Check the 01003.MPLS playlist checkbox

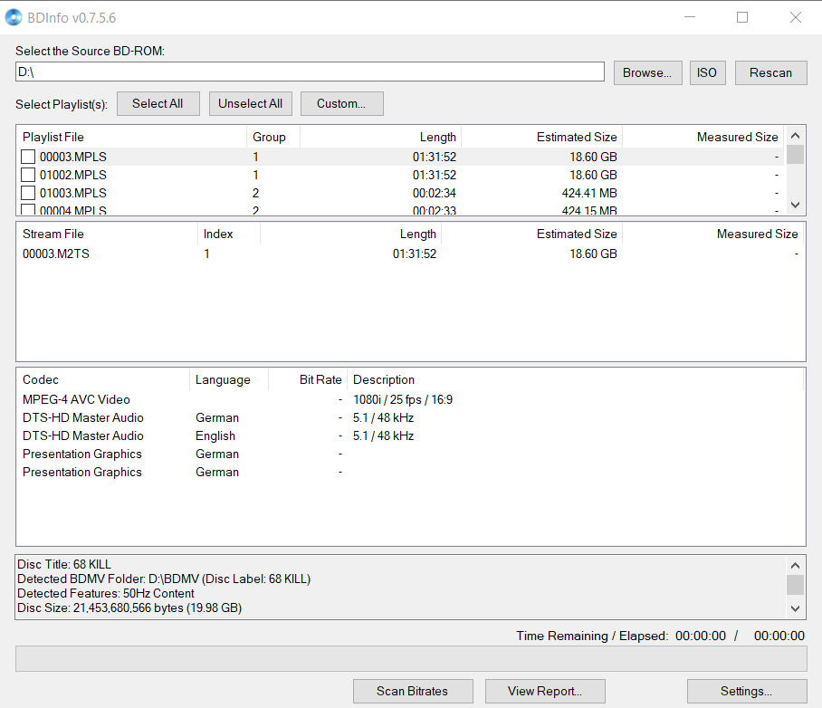[28, 193]
